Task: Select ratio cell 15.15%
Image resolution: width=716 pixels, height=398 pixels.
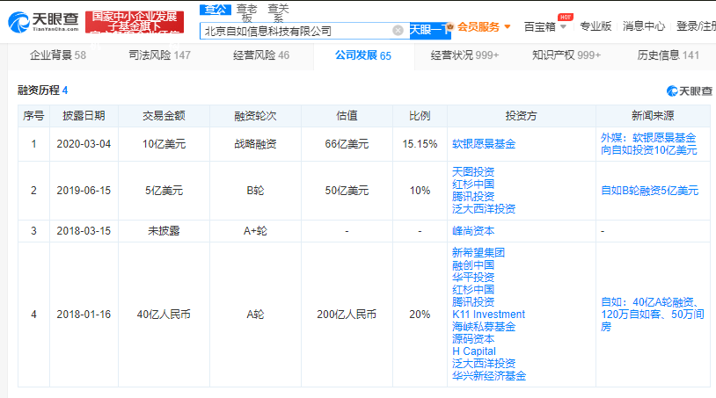Action: coord(420,144)
